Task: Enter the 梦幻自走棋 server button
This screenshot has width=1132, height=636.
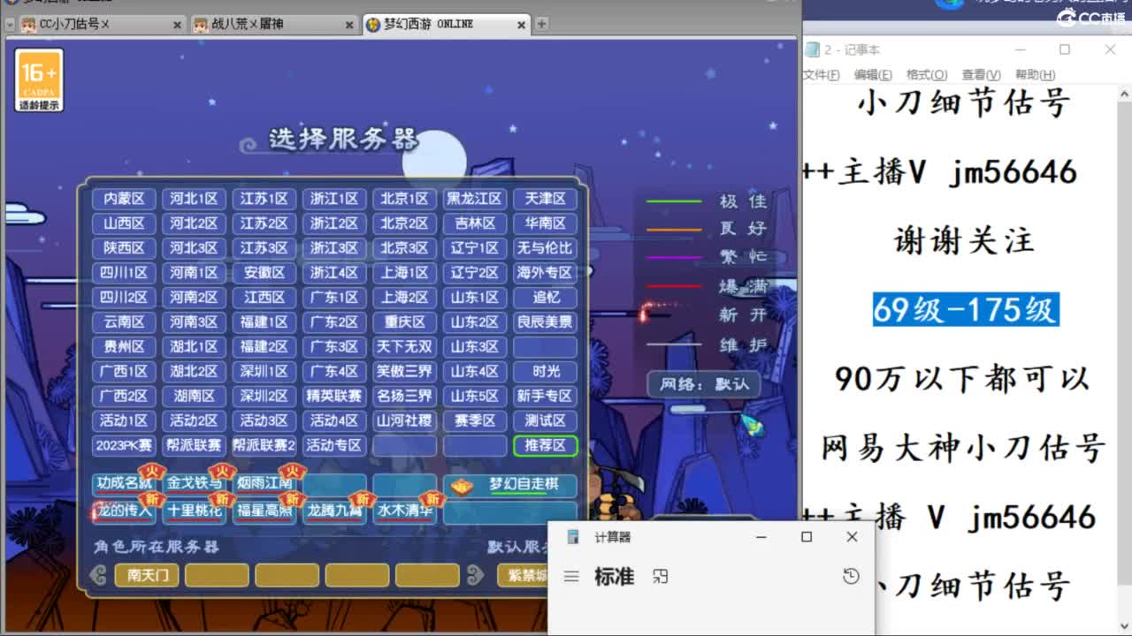Action: [x=510, y=486]
